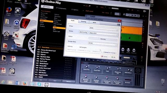Toggle StudioReverb On/Off switch
Screen dimensions: 167x93
107,82
